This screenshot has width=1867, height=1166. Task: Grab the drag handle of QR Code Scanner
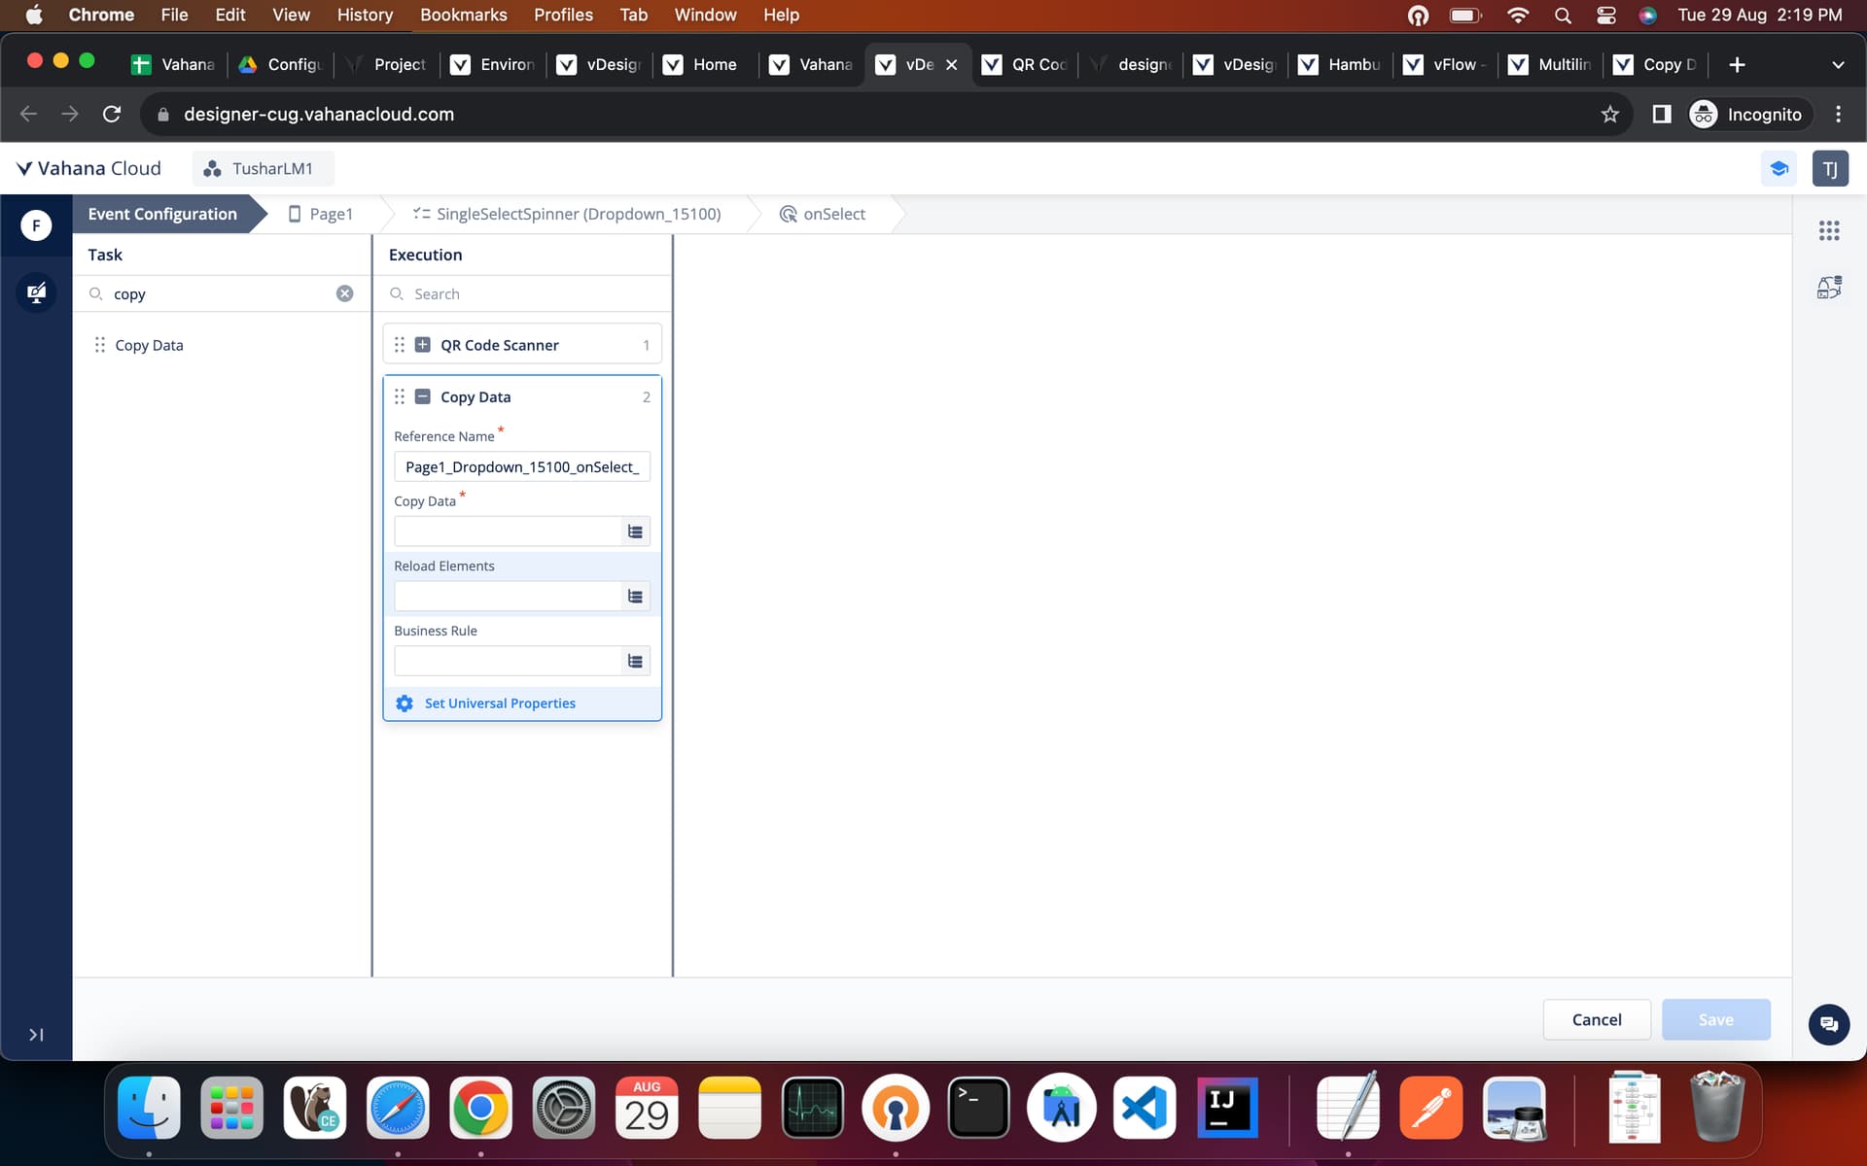pyautogui.click(x=400, y=345)
